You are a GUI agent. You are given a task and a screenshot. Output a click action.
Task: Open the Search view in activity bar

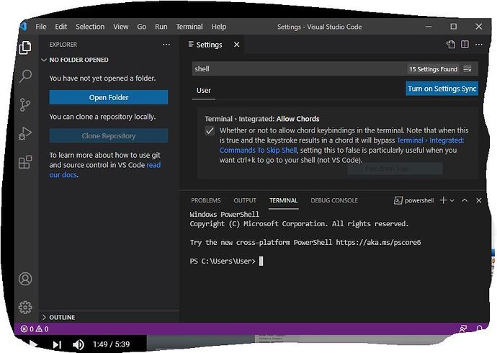[x=25, y=76]
